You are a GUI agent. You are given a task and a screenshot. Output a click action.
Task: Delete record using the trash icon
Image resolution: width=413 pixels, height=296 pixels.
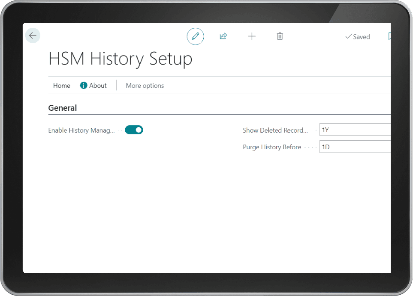(280, 36)
